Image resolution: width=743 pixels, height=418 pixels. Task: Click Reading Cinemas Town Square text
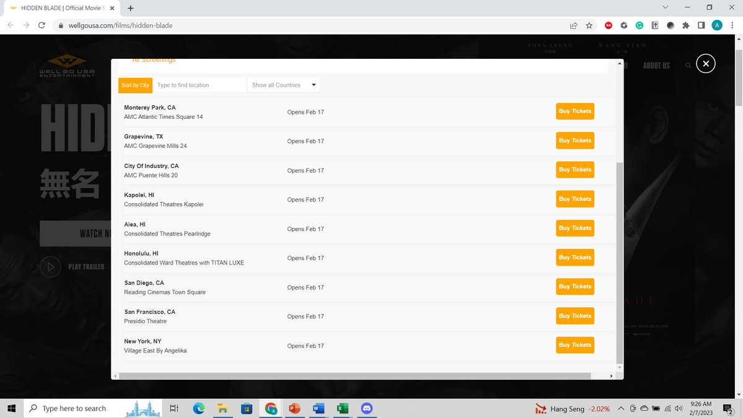(x=165, y=292)
